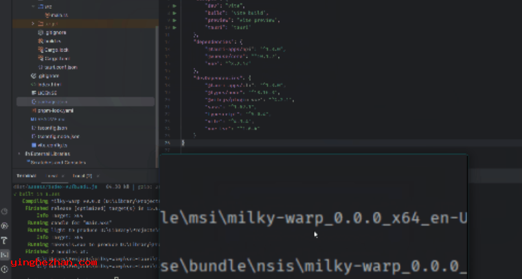The width and height of the screenshot is (522, 279).
Task: Open pnpm-lock.yaml file
Action: tap(52, 110)
